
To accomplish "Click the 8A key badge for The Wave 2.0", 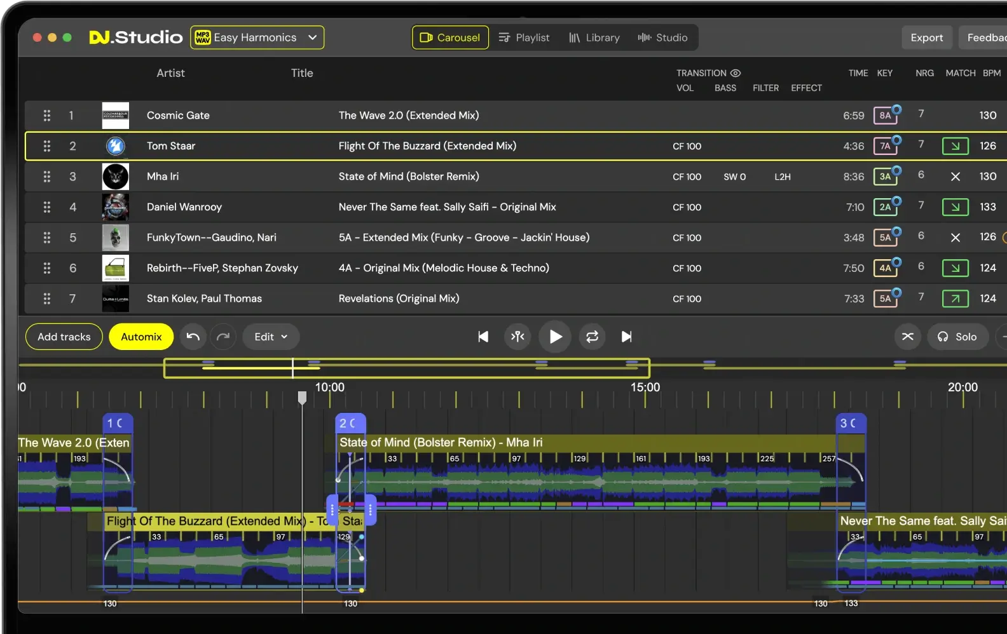I will [886, 116].
